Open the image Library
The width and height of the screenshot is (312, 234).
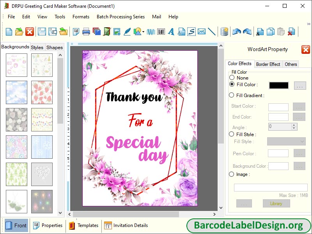(276, 203)
